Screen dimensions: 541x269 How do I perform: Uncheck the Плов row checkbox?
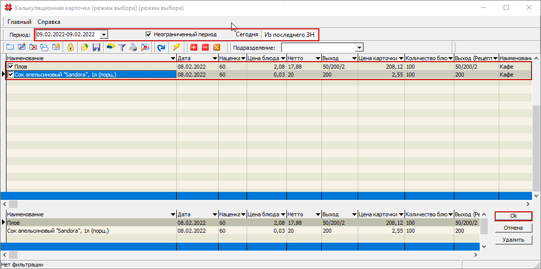[x=10, y=66]
